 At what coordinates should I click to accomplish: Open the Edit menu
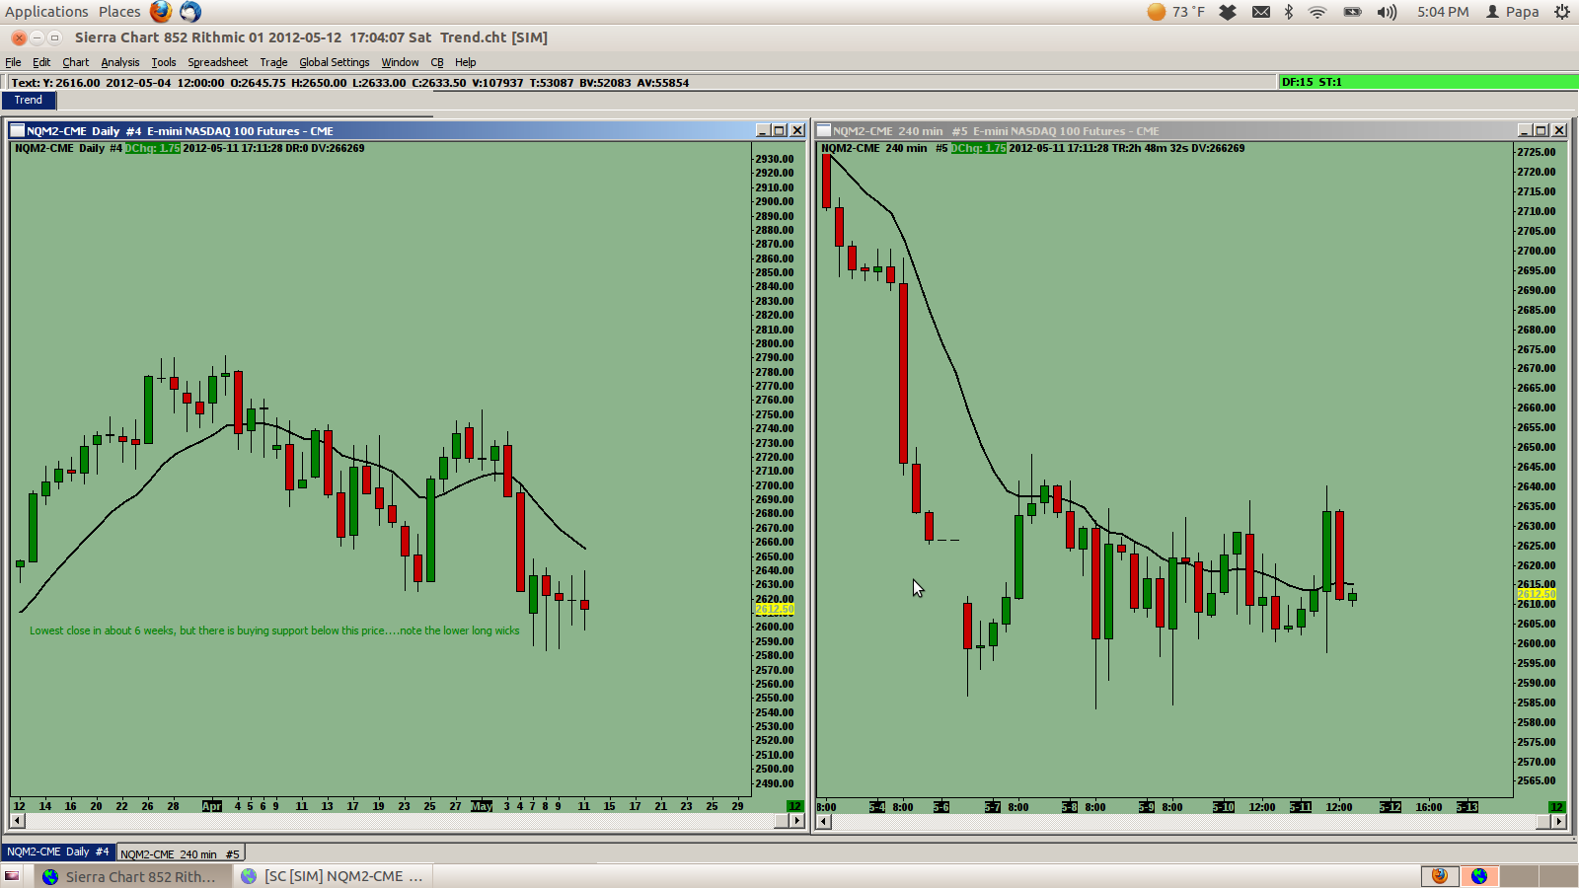[41, 62]
